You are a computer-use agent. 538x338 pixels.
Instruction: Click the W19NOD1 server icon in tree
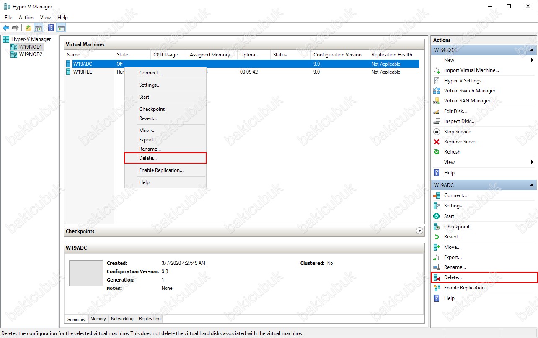14,47
